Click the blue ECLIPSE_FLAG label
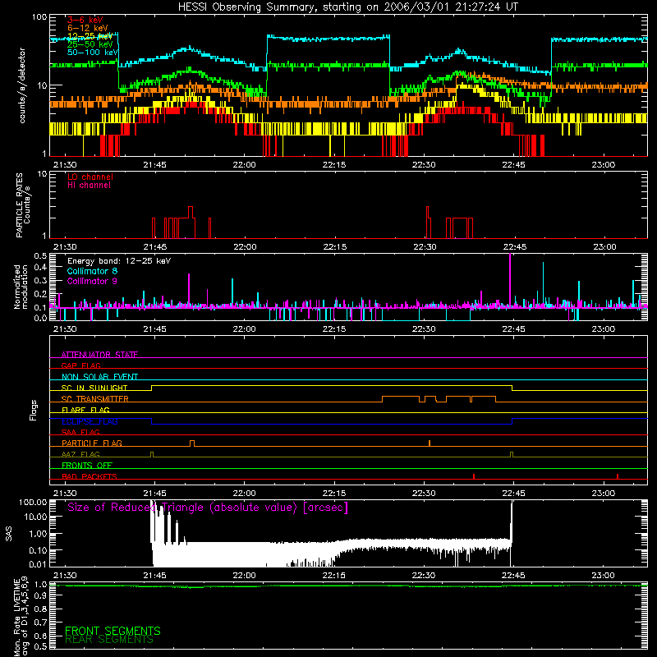The width and height of the screenshot is (657, 657). pos(90,421)
